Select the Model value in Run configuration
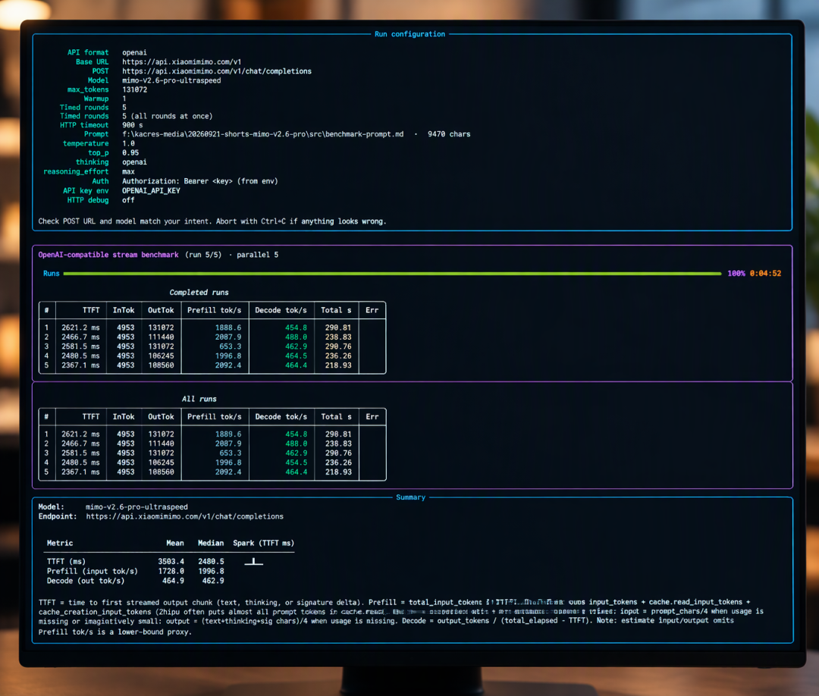This screenshot has width=819, height=696. [x=171, y=81]
